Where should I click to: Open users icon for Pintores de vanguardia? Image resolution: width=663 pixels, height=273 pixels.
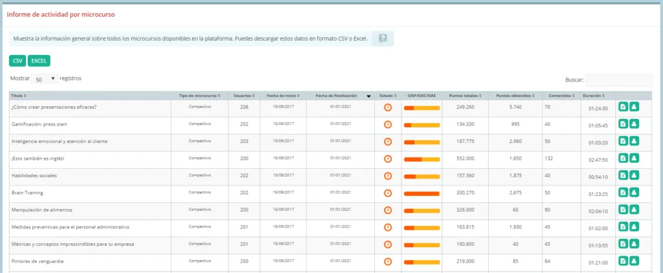pos(634,261)
